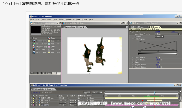Click the trash delete icon in Project panel
Image resolution: width=182 pixels, height=108 pixels.
tap(43, 73)
